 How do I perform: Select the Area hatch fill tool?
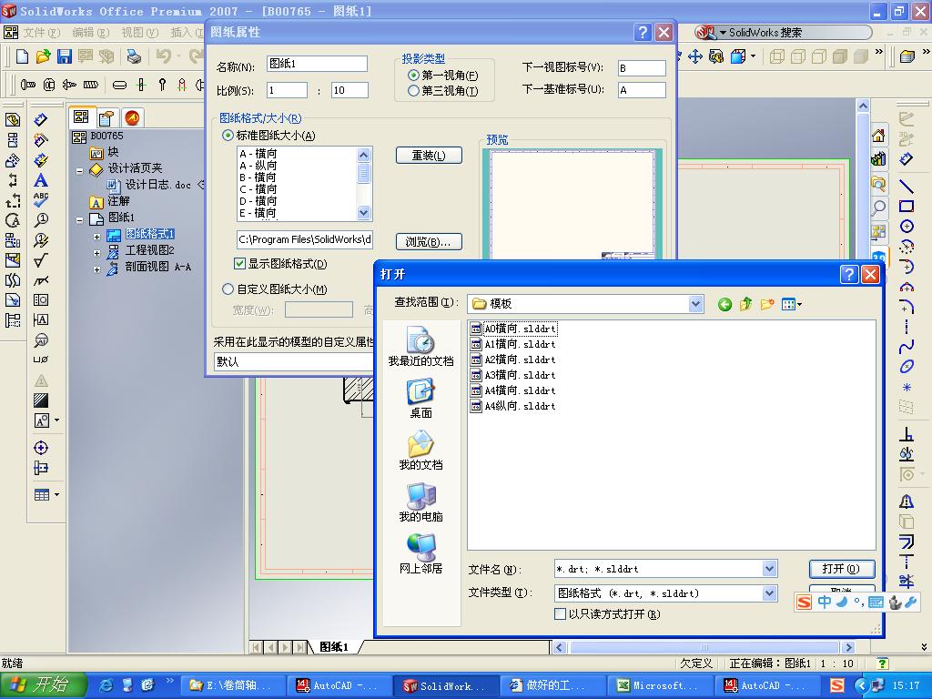coord(40,400)
